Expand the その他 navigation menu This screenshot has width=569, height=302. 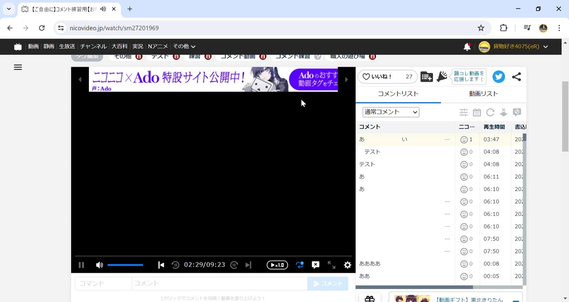(x=184, y=46)
